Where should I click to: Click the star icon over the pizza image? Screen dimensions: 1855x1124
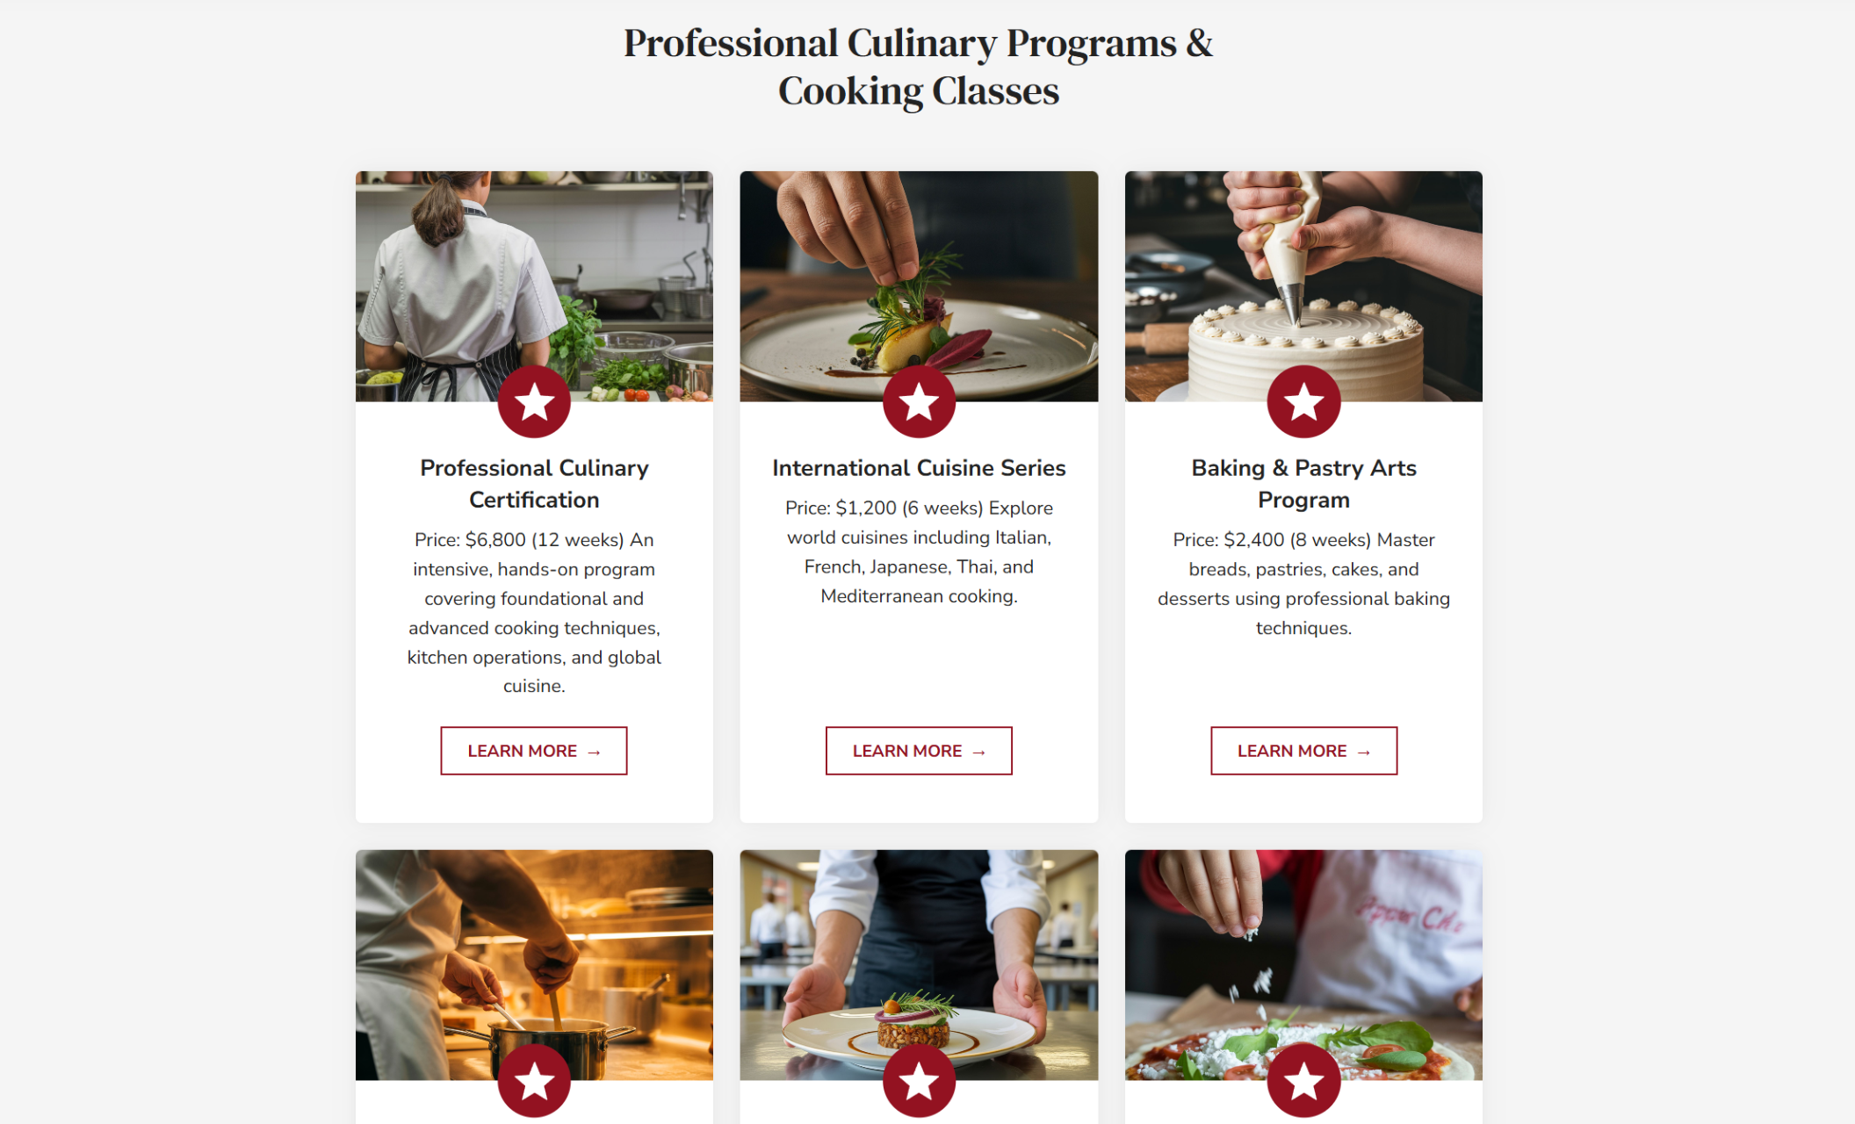pos(1303,1079)
